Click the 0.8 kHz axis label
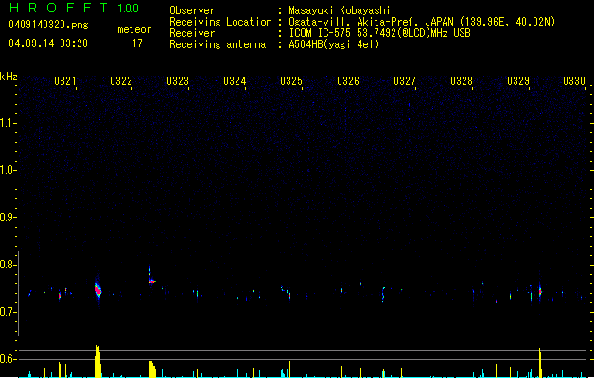 pyautogui.click(x=8, y=265)
